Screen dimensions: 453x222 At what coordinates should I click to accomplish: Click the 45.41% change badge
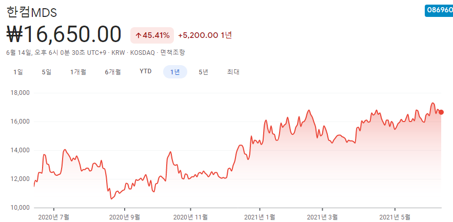pos(152,35)
